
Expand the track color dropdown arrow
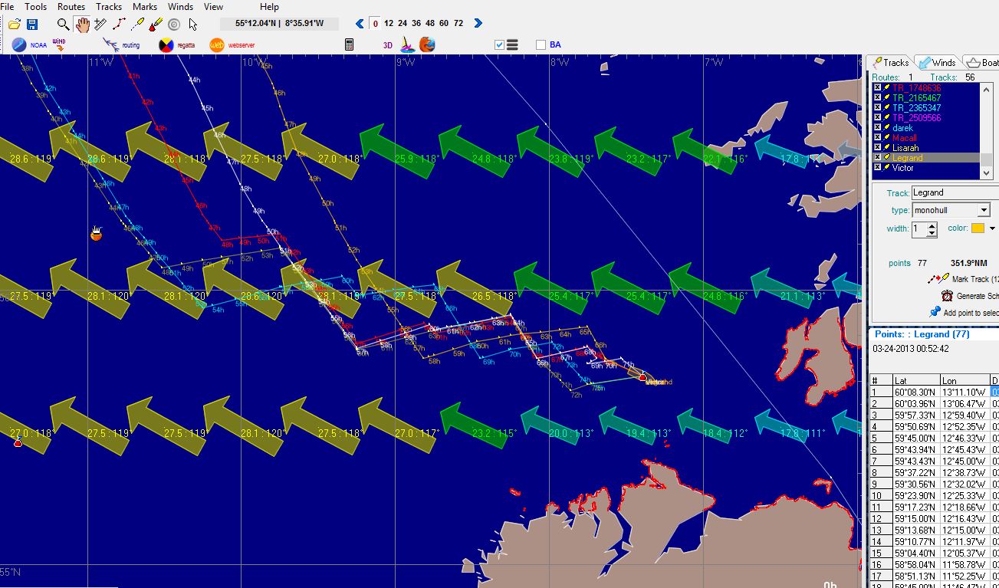(992, 228)
